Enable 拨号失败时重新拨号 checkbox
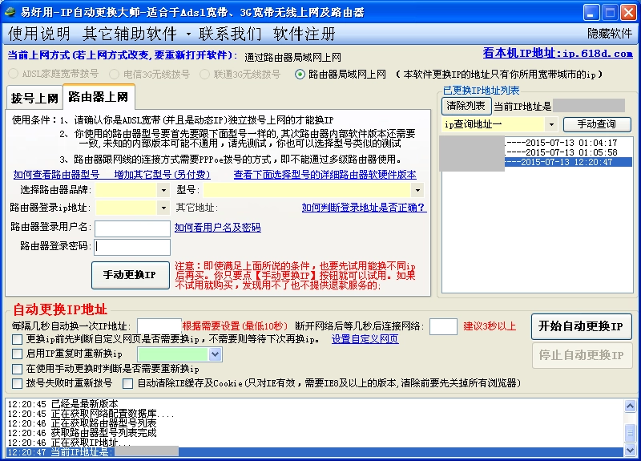The image size is (641, 461). tap(17, 384)
